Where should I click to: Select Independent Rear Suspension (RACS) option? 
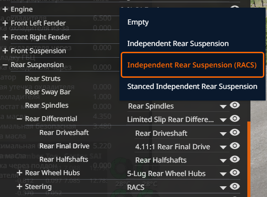192,65
